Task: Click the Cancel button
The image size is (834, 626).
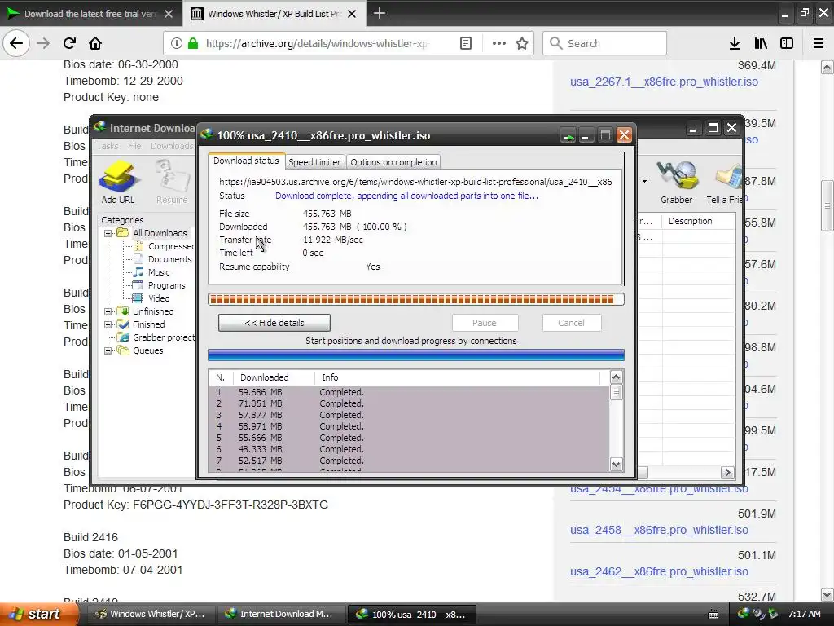Action: click(571, 323)
